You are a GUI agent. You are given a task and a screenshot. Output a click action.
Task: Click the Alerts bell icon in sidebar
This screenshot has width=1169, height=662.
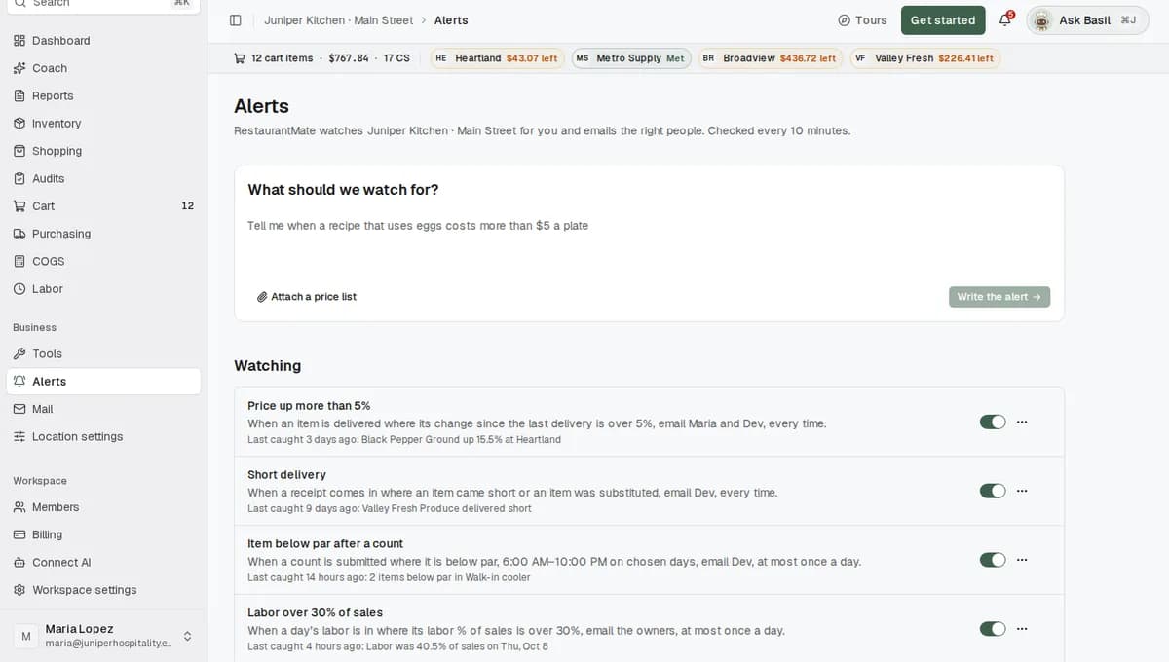[x=19, y=382]
